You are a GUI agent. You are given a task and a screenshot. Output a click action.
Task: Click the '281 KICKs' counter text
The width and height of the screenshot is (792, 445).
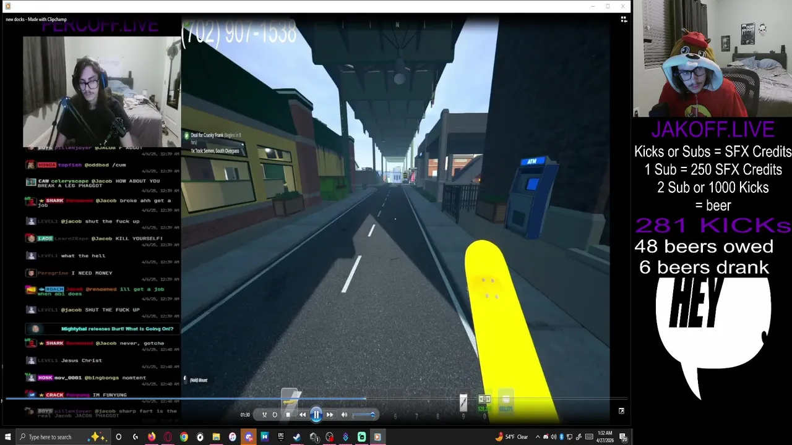713,226
